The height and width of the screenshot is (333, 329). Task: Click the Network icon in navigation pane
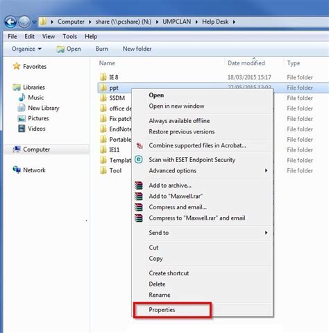click(x=17, y=170)
